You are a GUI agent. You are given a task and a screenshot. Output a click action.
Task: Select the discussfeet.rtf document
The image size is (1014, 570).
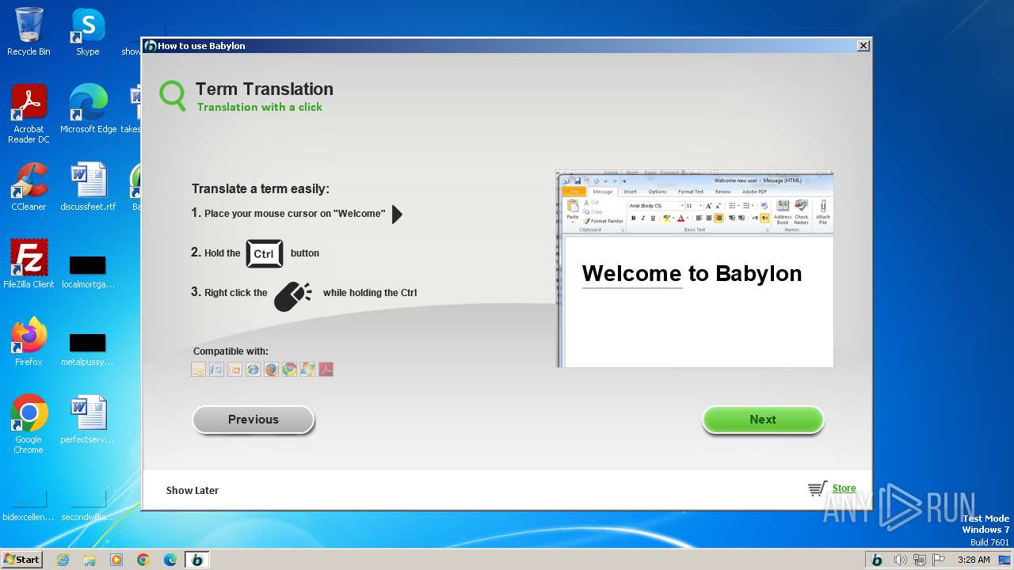point(88,187)
